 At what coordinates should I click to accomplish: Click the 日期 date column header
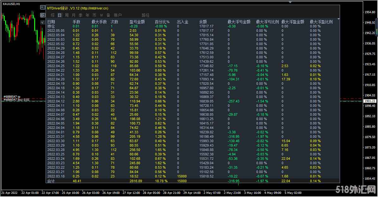tap(51, 22)
